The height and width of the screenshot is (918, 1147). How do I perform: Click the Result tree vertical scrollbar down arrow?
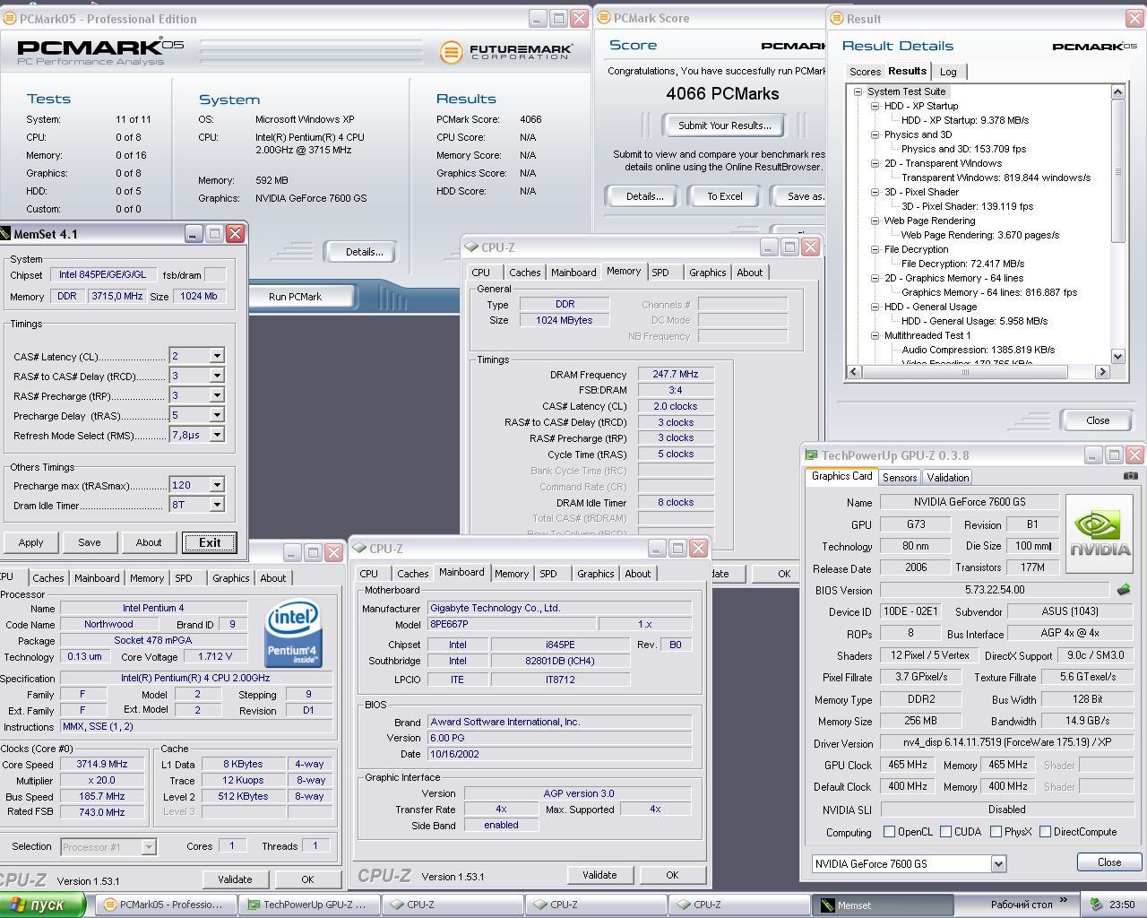(x=1117, y=356)
